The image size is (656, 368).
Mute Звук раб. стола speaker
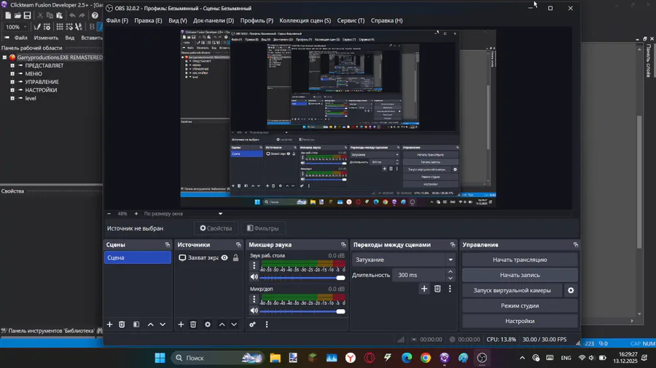[254, 277]
